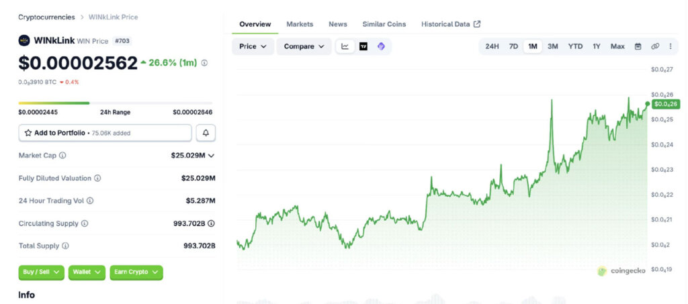Open the Overview tab

[255, 24]
